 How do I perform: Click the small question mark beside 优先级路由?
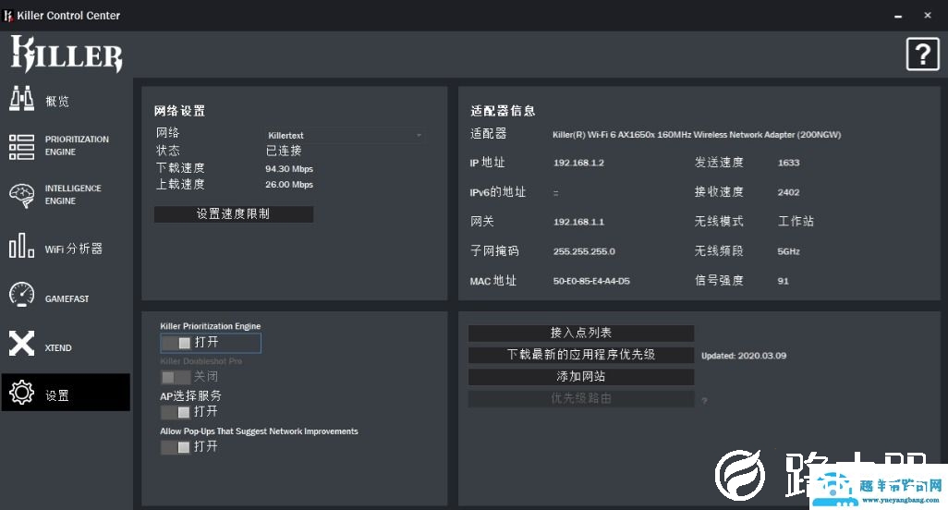[x=704, y=401]
